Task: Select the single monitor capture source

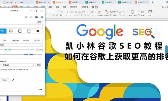Action: click(11, 31)
